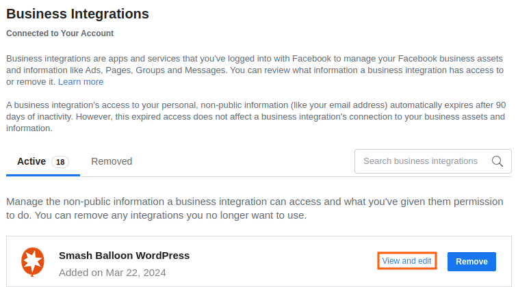The width and height of the screenshot is (518, 287).
Task: Click the Manage the non-public information paragraph
Action: (x=255, y=208)
